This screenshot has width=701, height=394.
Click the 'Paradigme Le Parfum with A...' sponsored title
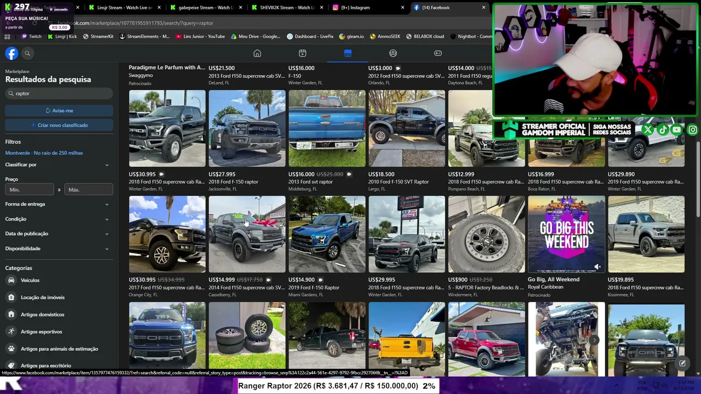pos(167,68)
